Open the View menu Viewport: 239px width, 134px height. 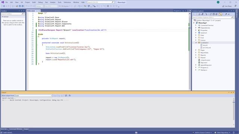[x=17, y=2]
